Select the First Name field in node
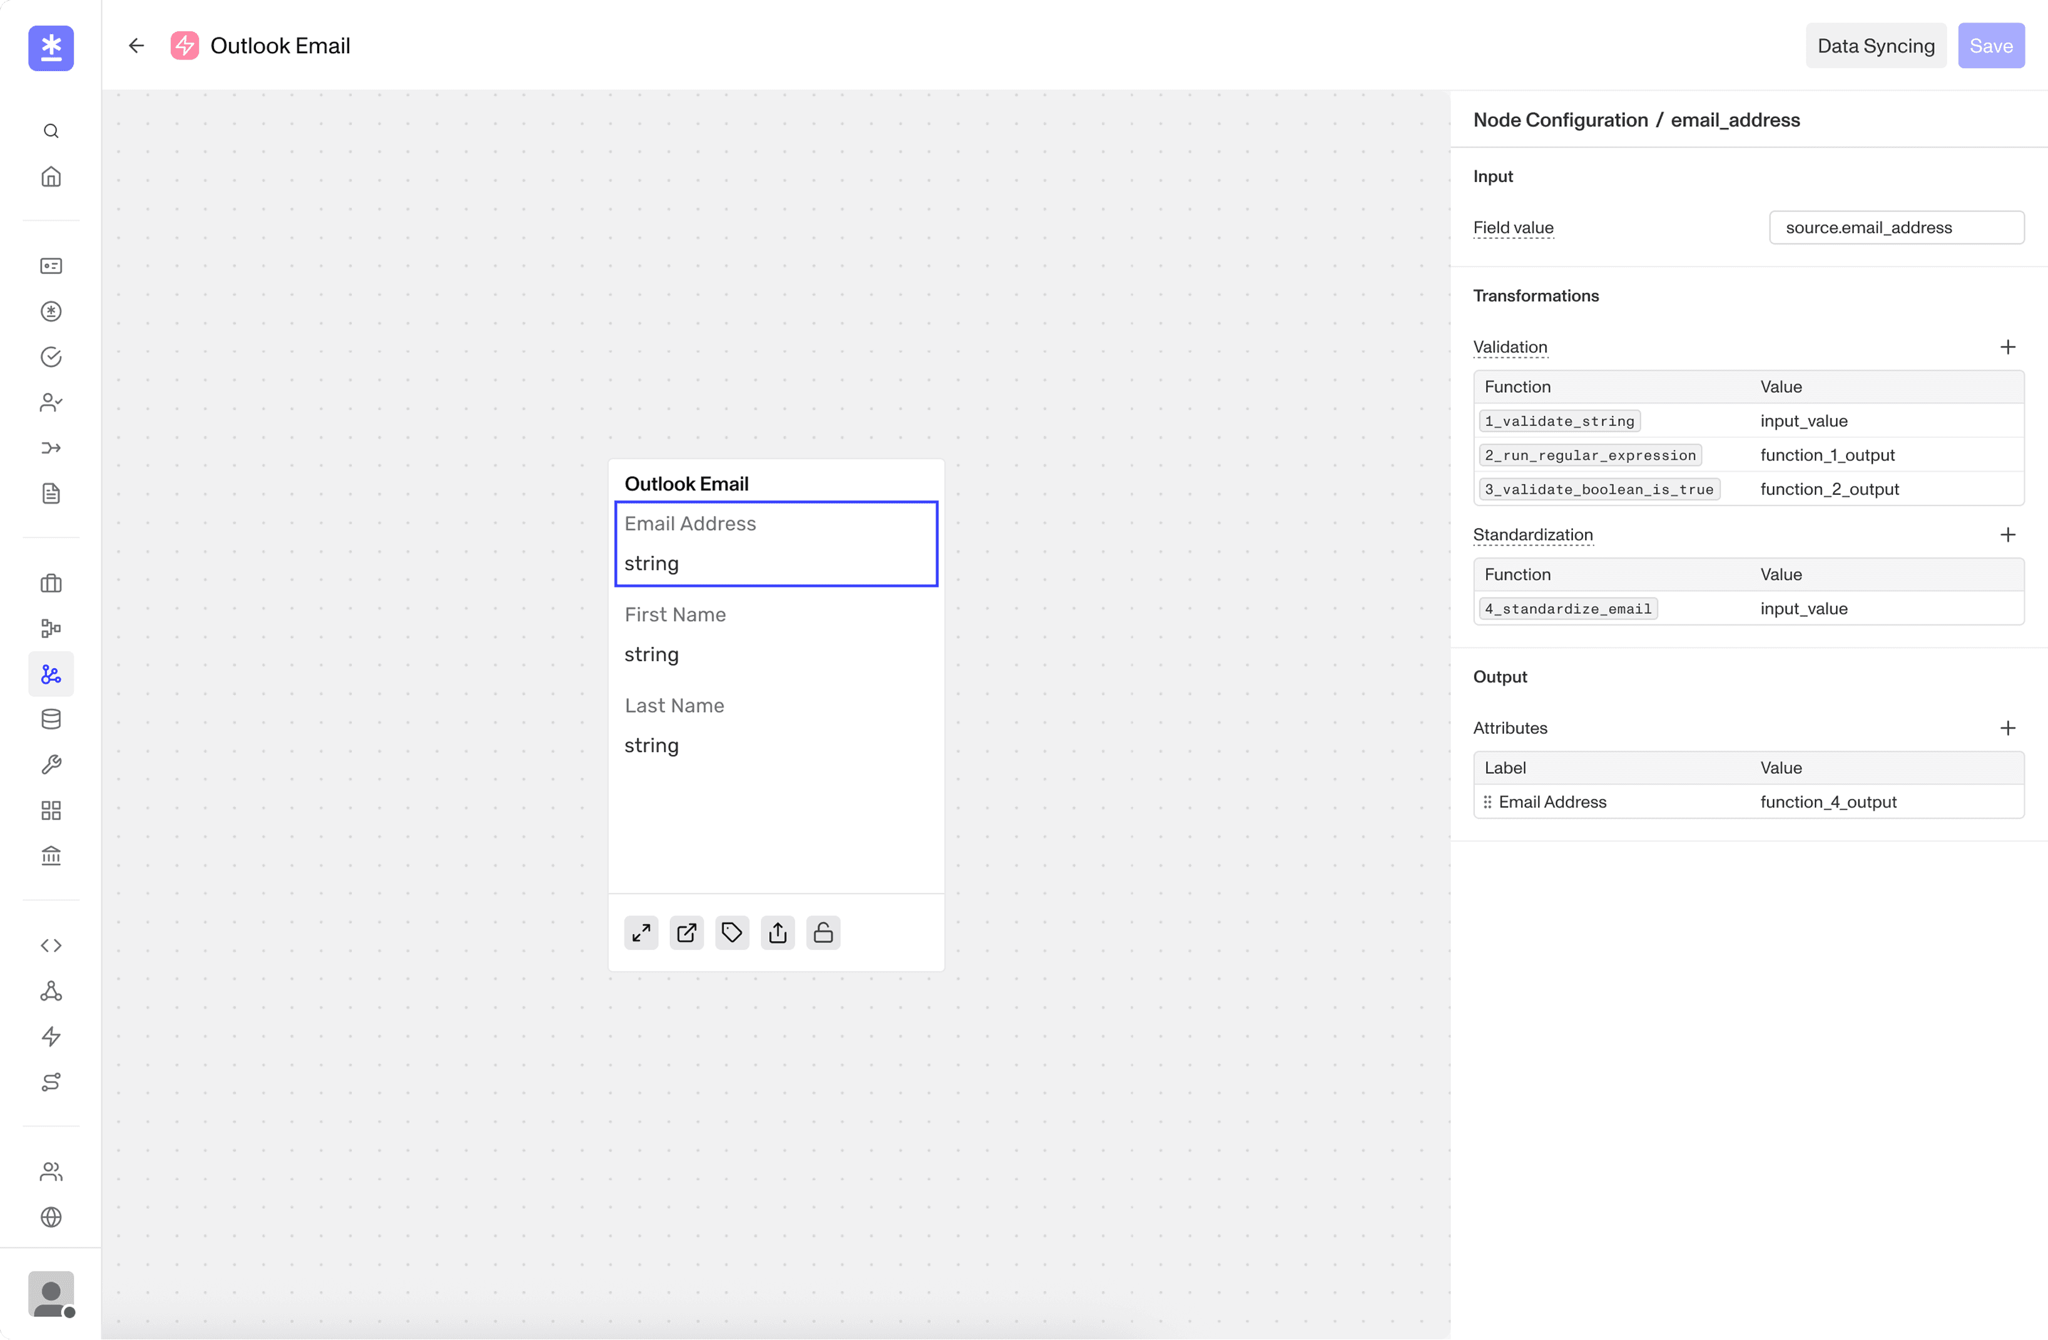The image size is (2048, 1340). pos(776,635)
